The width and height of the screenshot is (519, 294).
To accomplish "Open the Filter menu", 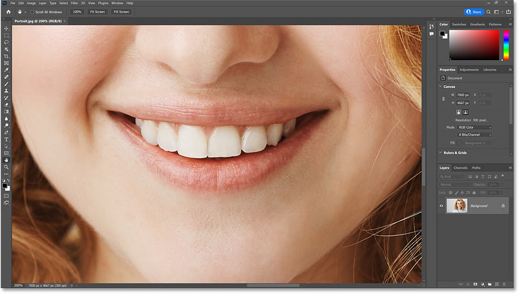I will (x=74, y=3).
